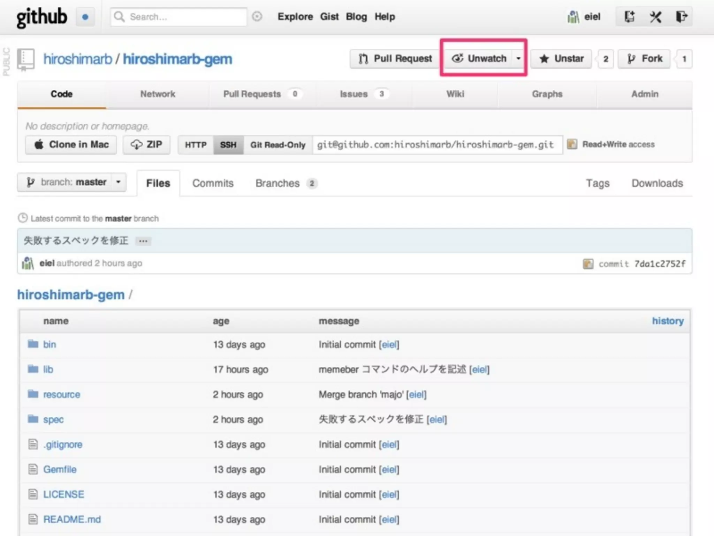Switch to the Issues tab
Screen dimensions: 714x536
pyautogui.click(x=354, y=94)
